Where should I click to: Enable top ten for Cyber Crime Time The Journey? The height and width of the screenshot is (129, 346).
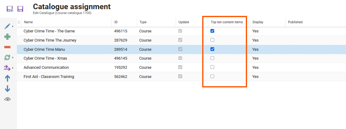[x=212, y=40]
